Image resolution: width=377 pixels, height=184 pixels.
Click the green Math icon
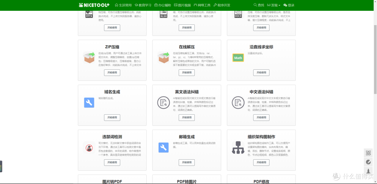pos(238,58)
